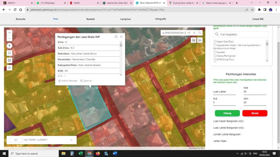Check the Agen Gas Elpiji checkbox
Viewport: 280px width, 157px height.
pos(215,41)
